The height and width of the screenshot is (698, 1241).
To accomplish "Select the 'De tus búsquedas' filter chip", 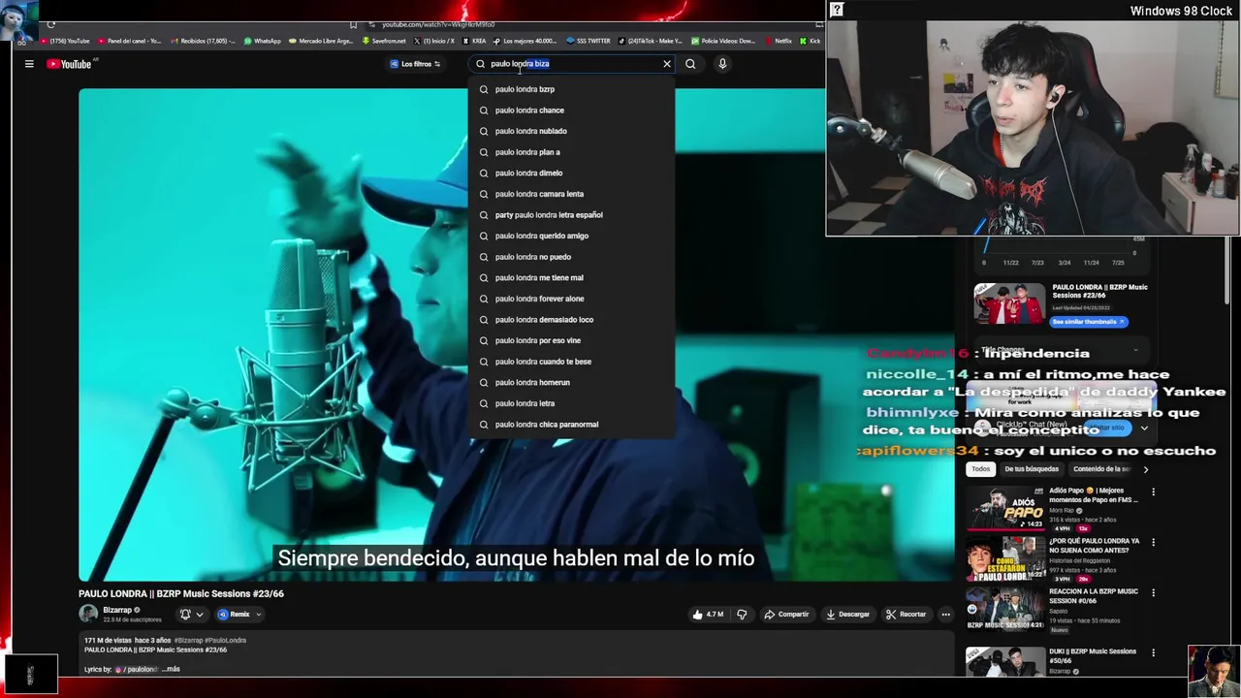I will click(x=1032, y=469).
